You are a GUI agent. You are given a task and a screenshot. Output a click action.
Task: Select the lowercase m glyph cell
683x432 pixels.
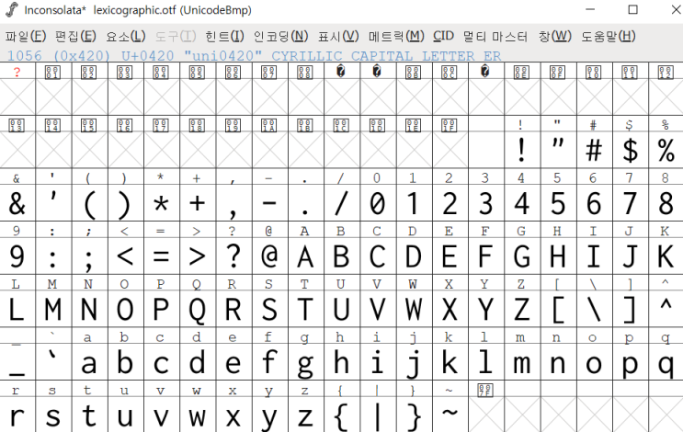[522, 362]
